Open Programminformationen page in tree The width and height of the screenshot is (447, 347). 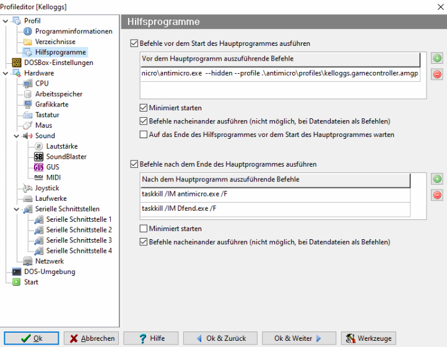73,31
